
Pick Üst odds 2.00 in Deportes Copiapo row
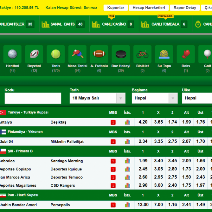pos(200,169)
